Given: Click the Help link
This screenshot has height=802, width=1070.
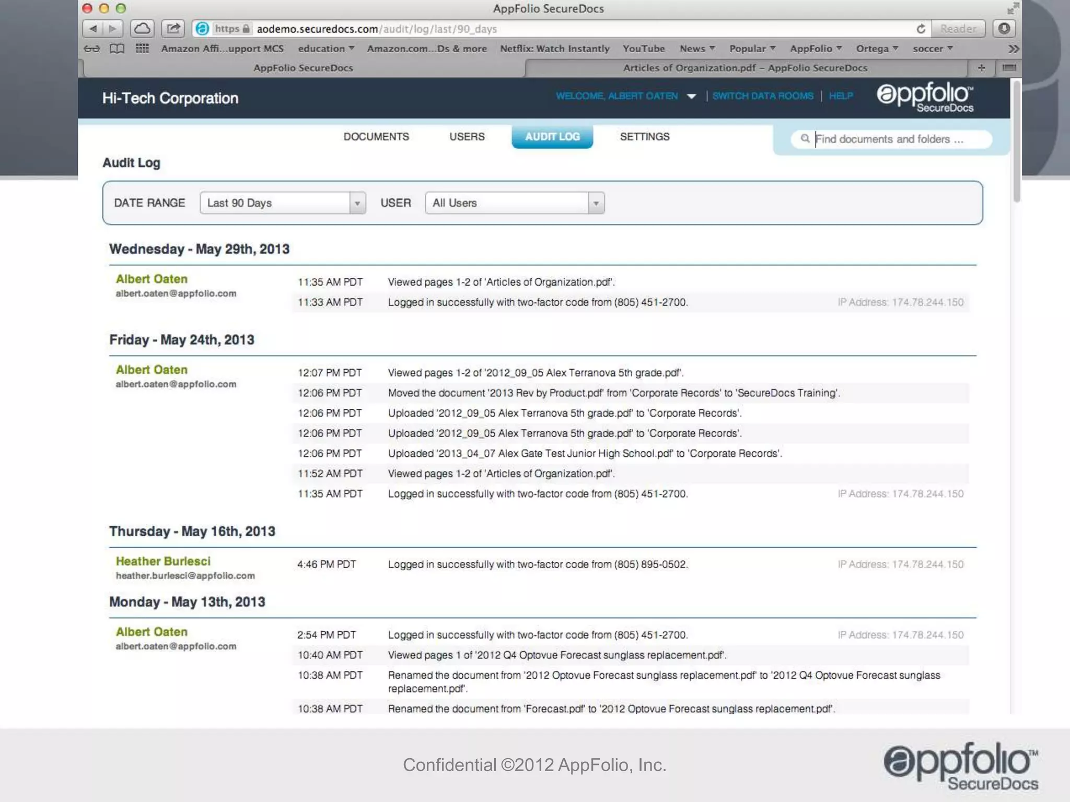Looking at the screenshot, I should [841, 96].
